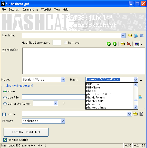147x148 pixels.
Task: Remove wordlist with the red X icon
Action: click(x=129, y=44)
